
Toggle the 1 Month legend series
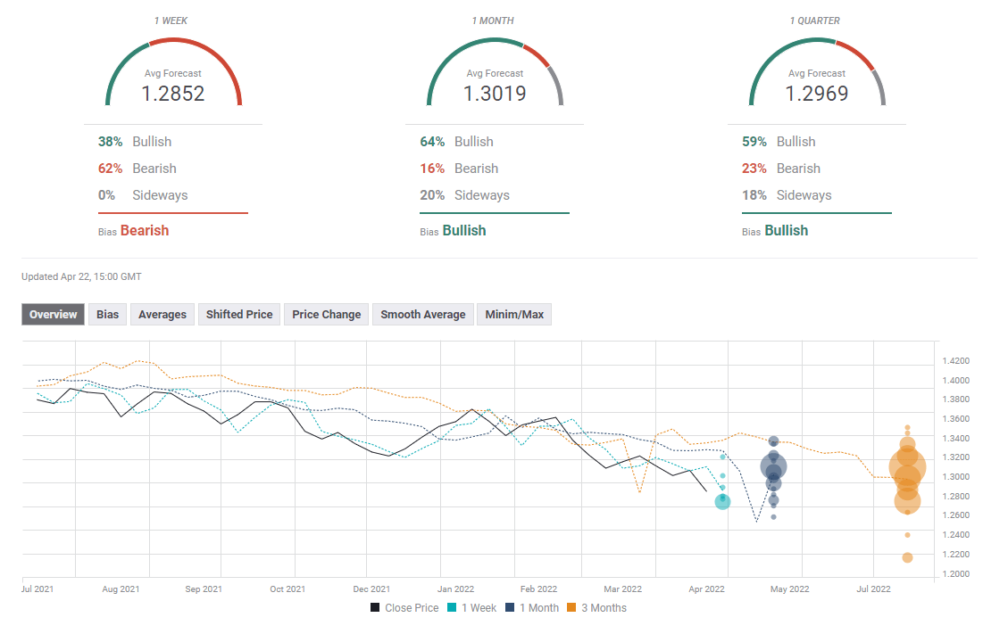point(532,608)
